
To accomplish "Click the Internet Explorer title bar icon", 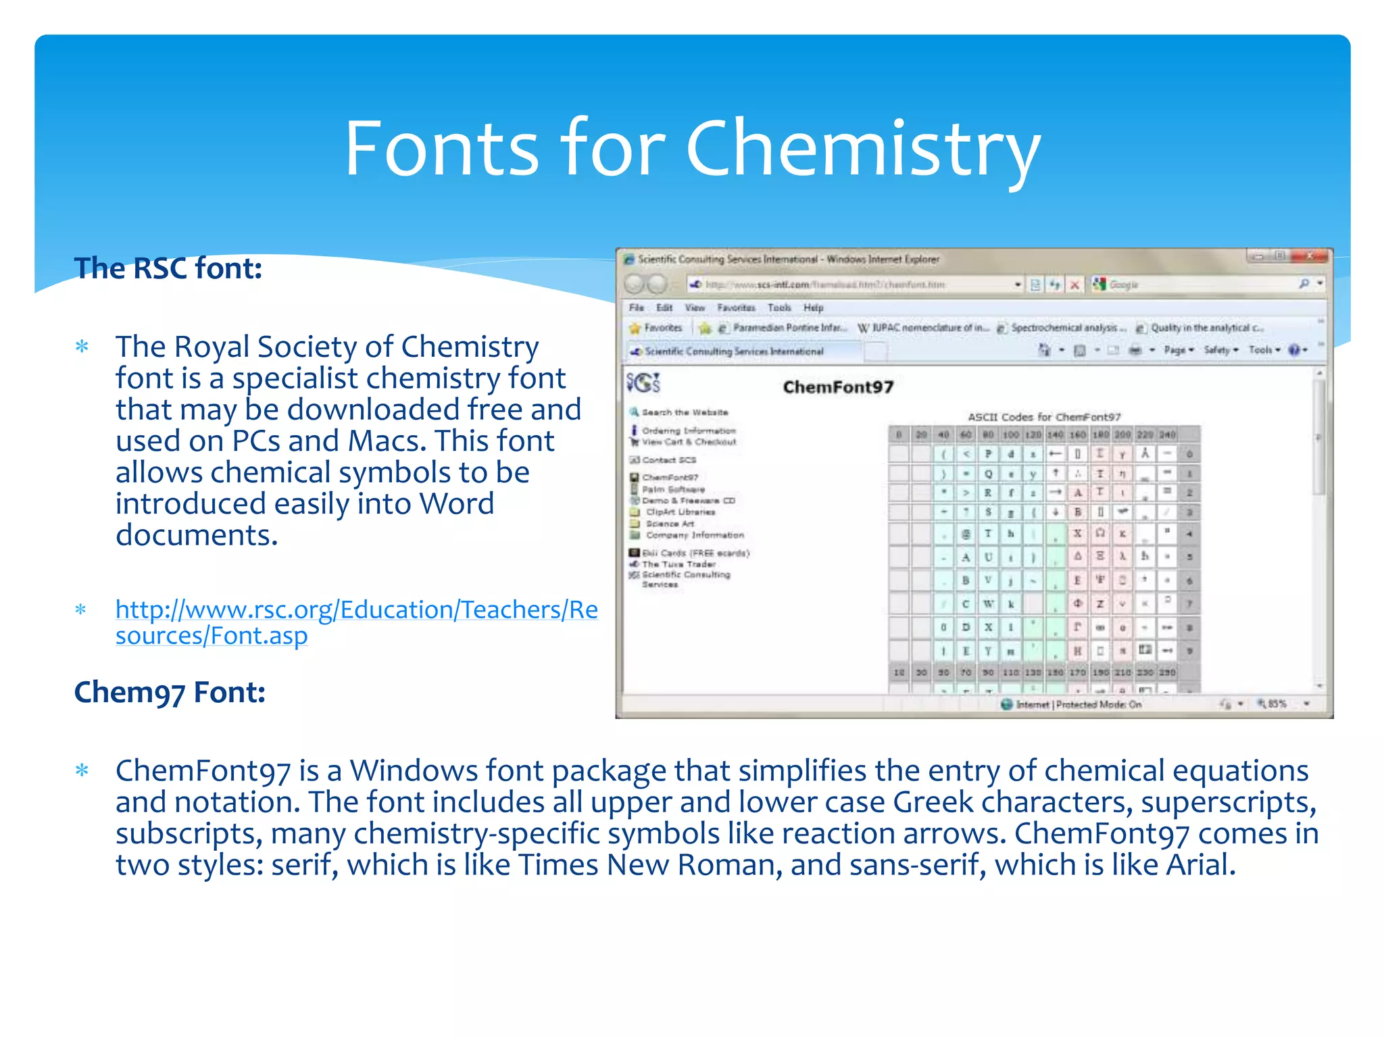I will click(630, 259).
